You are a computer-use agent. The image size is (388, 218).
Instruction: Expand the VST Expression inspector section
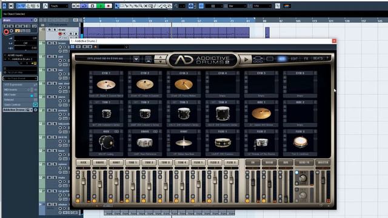20,85
